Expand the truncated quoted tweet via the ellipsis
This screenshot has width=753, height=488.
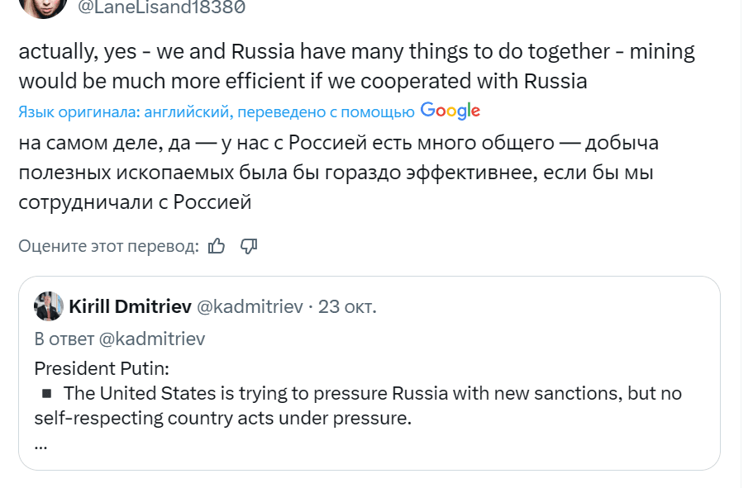tap(41, 446)
